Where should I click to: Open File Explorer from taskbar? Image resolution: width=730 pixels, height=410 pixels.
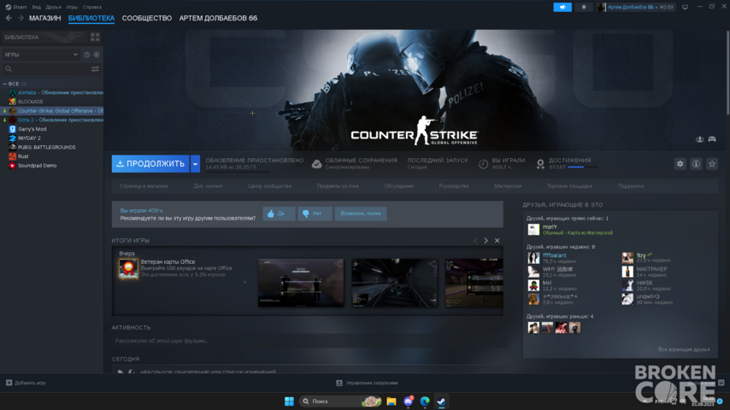(x=391, y=401)
